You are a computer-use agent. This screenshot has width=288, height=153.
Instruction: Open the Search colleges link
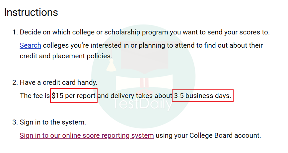pos(30,45)
